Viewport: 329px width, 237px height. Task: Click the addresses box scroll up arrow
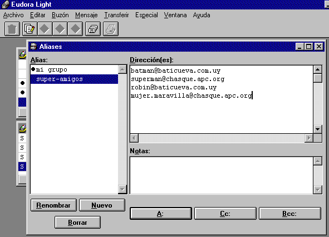point(318,69)
